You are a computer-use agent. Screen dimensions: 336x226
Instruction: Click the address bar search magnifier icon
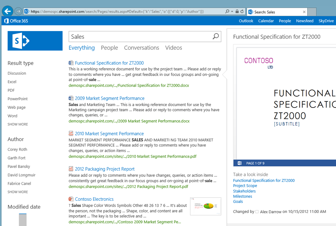coord(227,11)
